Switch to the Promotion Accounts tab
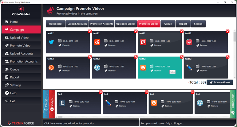Viewport: 237px width, 127px height. point(101,24)
